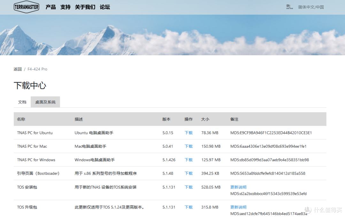Click the 315.8 MB size cell
The height and width of the screenshot is (217, 345).
point(210,207)
